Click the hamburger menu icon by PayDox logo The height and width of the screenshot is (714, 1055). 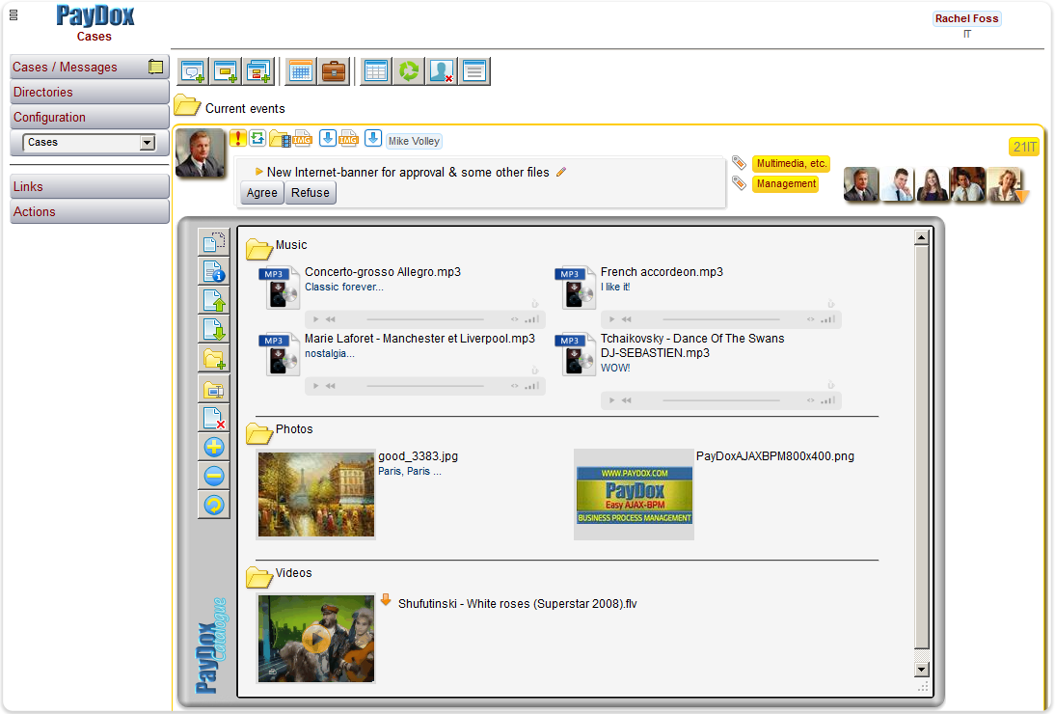(x=14, y=14)
